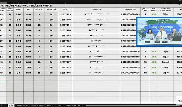This screenshot has height=107, width=182.
Task: Select BB NO cell 32657487
Action: pyautogui.click(x=66, y=62)
